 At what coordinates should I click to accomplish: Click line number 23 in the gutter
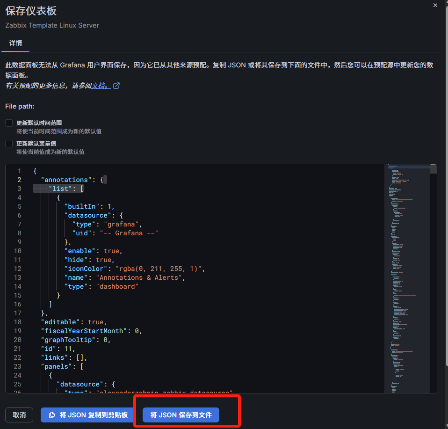click(x=18, y=366)
